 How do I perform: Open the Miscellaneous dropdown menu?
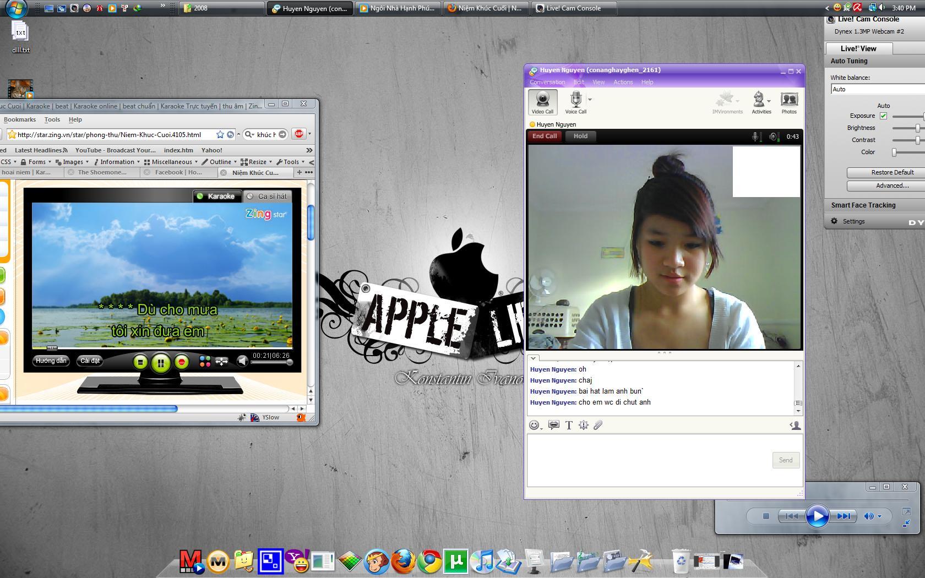click(171, 162)
